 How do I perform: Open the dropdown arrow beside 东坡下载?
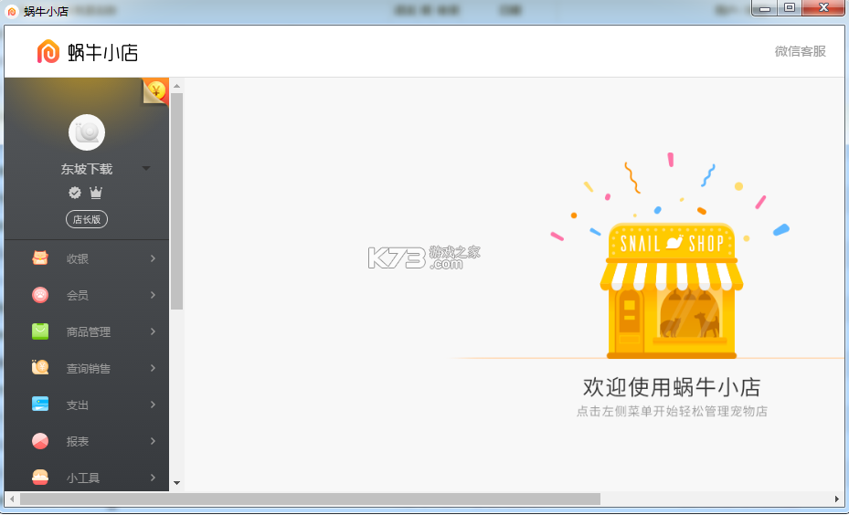145,168
